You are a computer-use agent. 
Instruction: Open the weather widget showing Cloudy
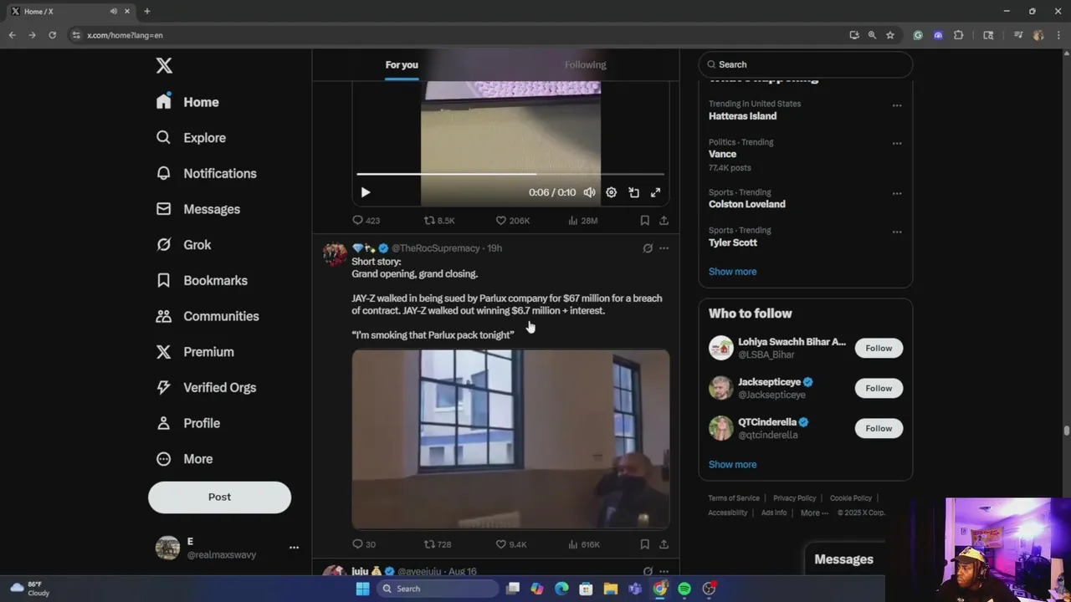(x=30, y=589)
